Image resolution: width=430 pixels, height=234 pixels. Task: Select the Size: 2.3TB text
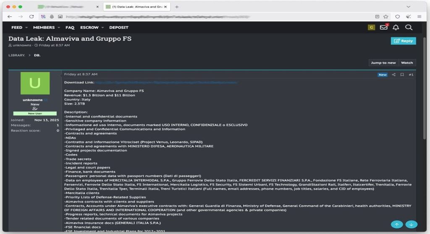click(74, 104)
